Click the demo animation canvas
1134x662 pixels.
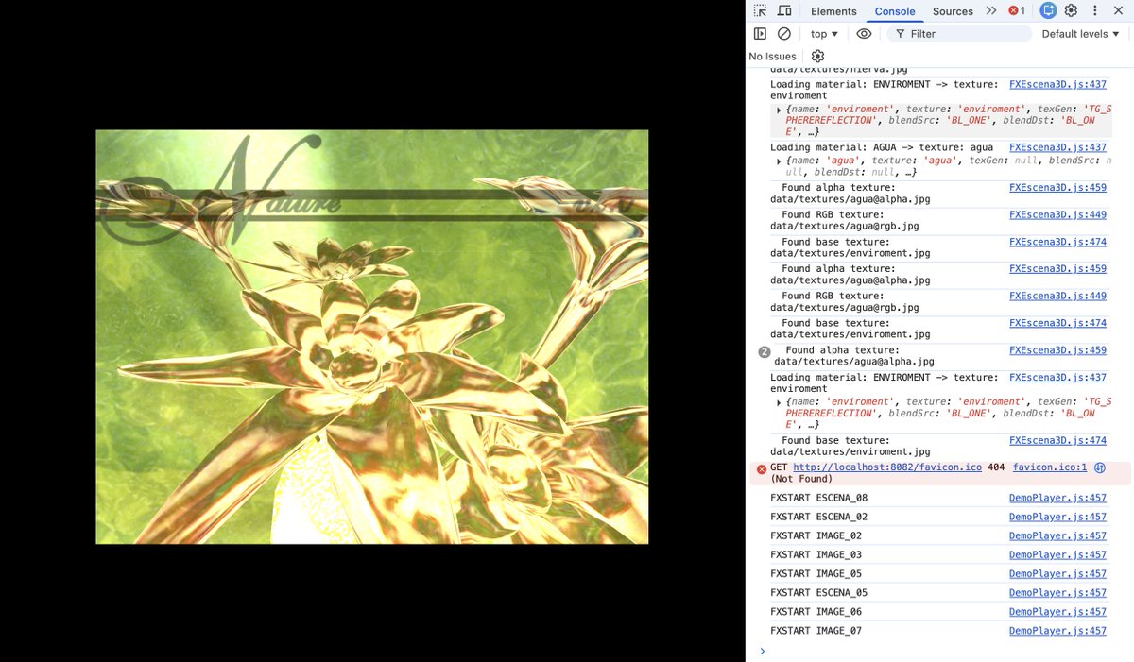click(x=372, y=337)
